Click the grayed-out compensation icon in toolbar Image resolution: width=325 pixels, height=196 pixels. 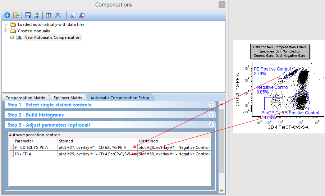[73, 15]
